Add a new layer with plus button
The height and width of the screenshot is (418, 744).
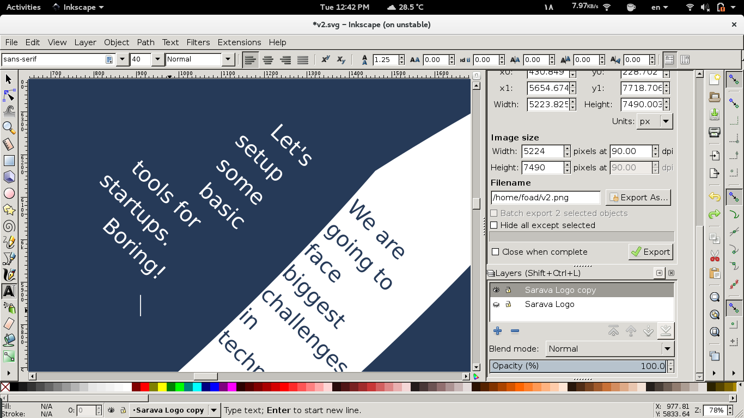pos(497,331)
